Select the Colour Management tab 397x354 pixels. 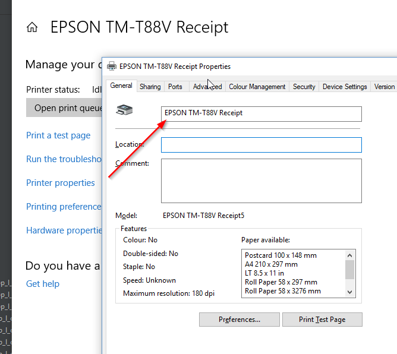coord(257,87)
